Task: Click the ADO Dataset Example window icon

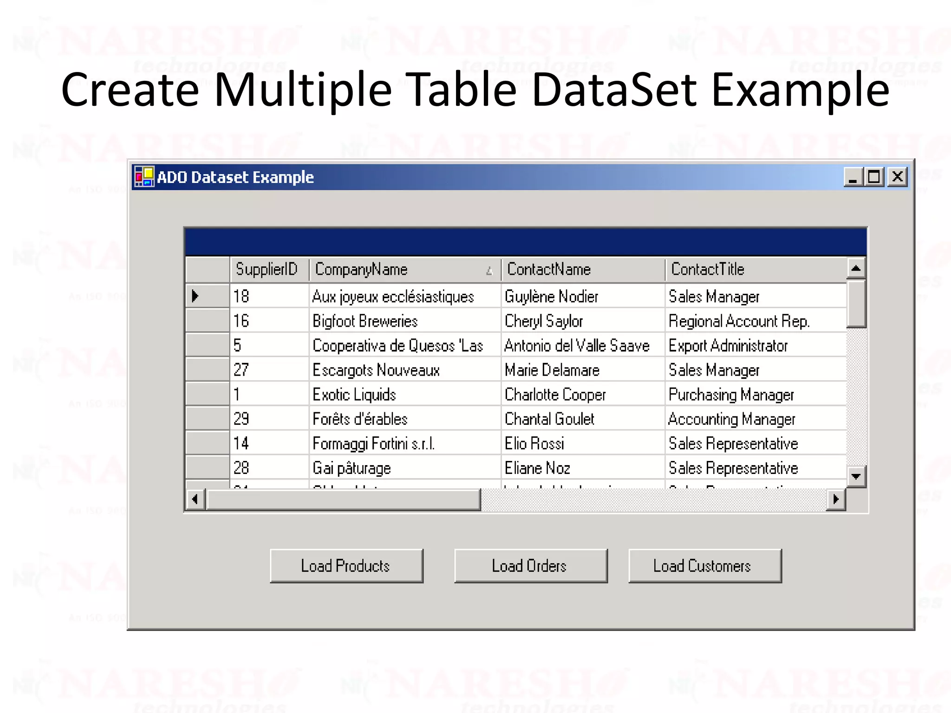Action: coord(144,177)
